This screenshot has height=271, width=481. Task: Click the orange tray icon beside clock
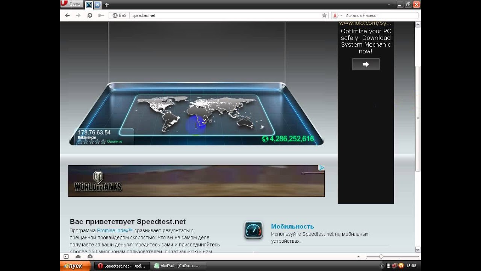click(401, 266)
